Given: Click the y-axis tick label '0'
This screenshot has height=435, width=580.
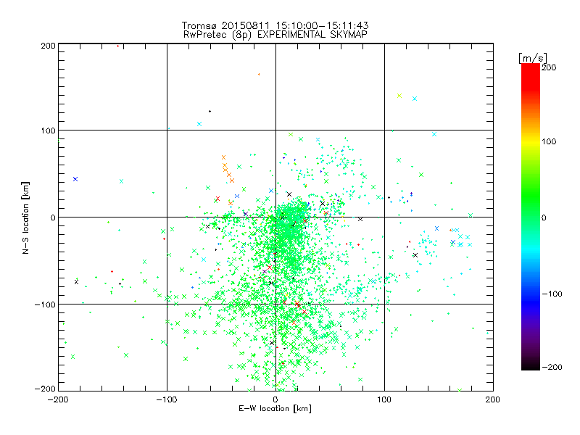Looking at the screenshot, I should point(53,217).
